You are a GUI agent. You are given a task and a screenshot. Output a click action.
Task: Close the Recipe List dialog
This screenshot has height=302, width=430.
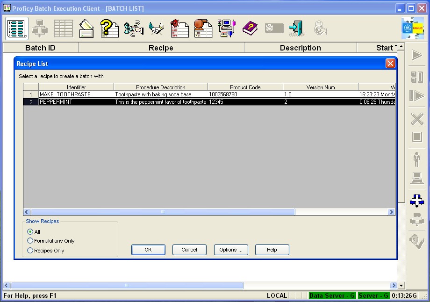[x=390, y=64]
